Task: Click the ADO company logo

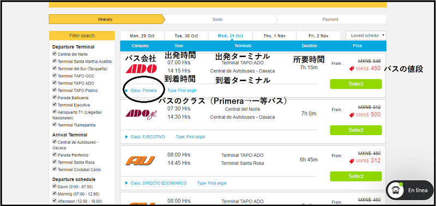Action: (141, 69)
